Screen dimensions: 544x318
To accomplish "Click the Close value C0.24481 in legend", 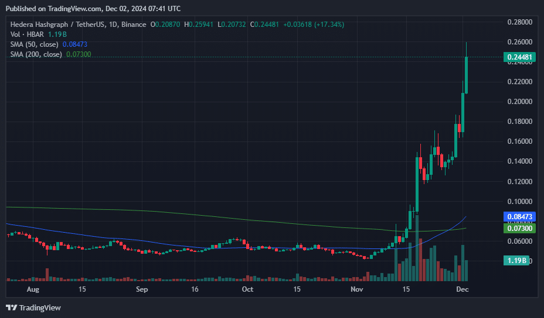I will [x=264, y=25].
